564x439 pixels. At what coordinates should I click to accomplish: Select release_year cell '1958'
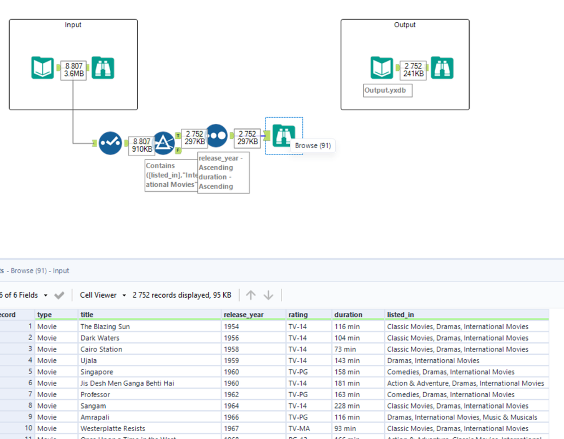[253, 349]
